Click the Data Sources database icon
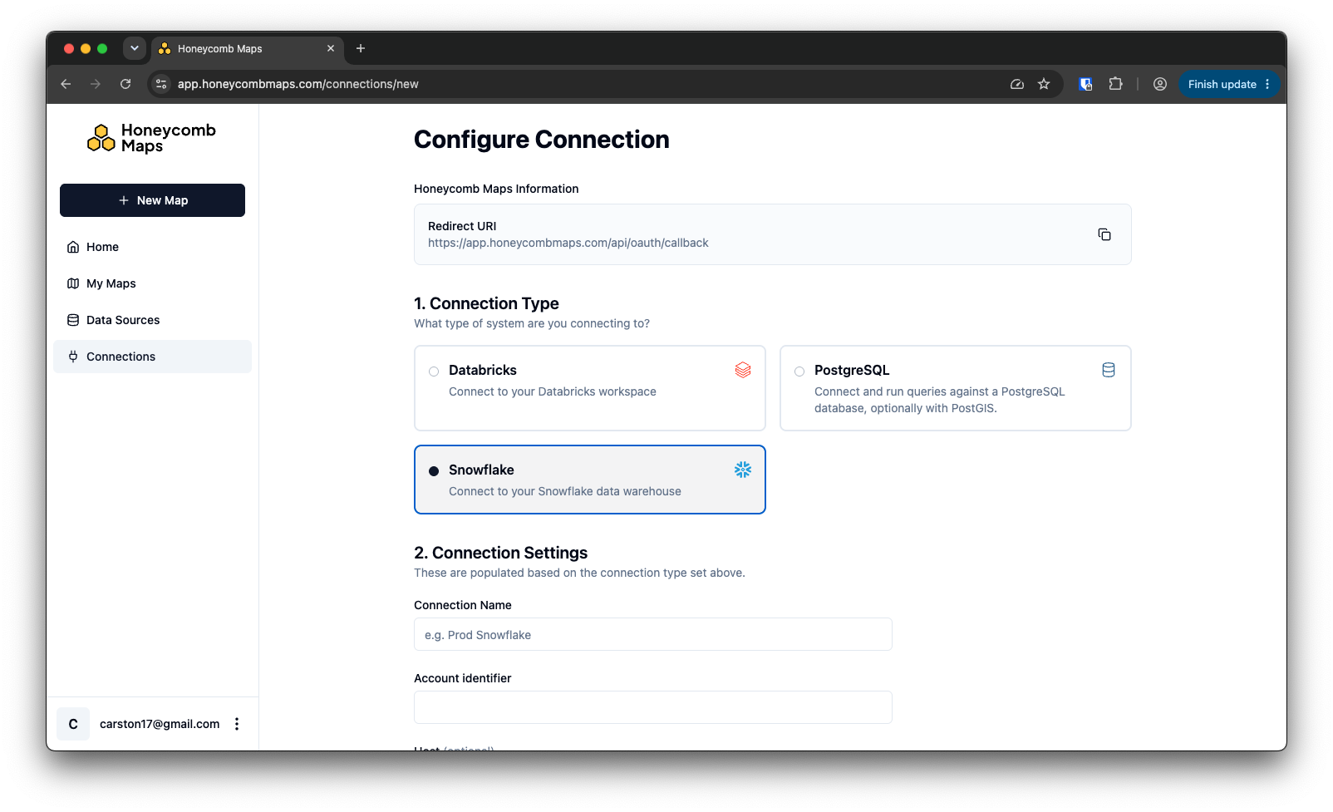 (73, 320)
